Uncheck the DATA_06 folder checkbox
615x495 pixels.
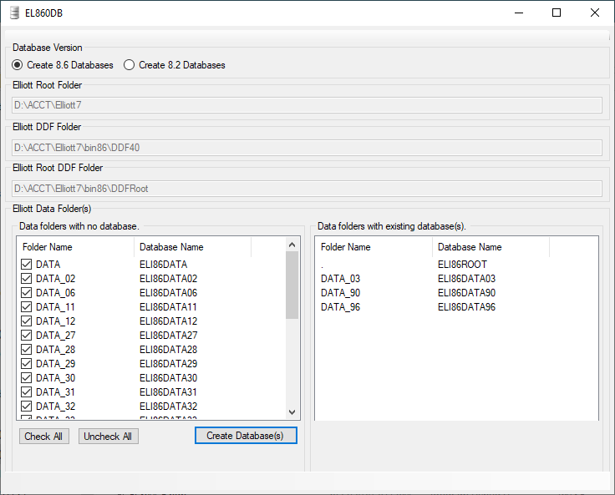coord(26,292)
